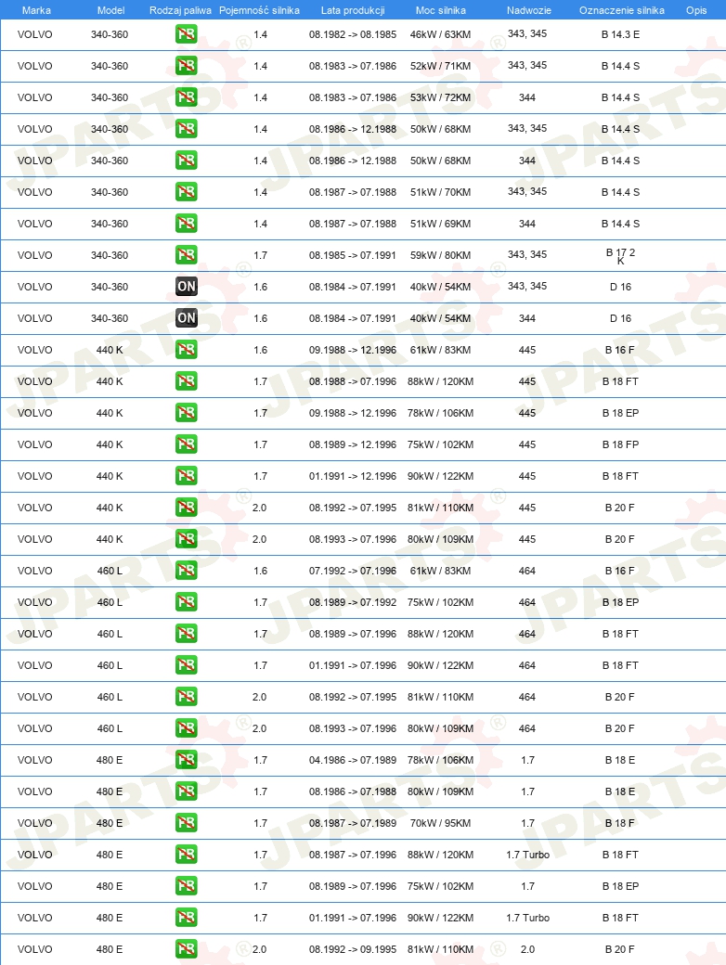
Task: Click the petrol icon for 460 L 80kW / 109KM
Action: tap(186, 728)
